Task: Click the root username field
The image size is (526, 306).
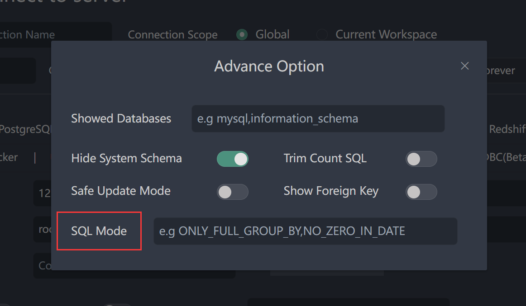Action: (44, 229)
